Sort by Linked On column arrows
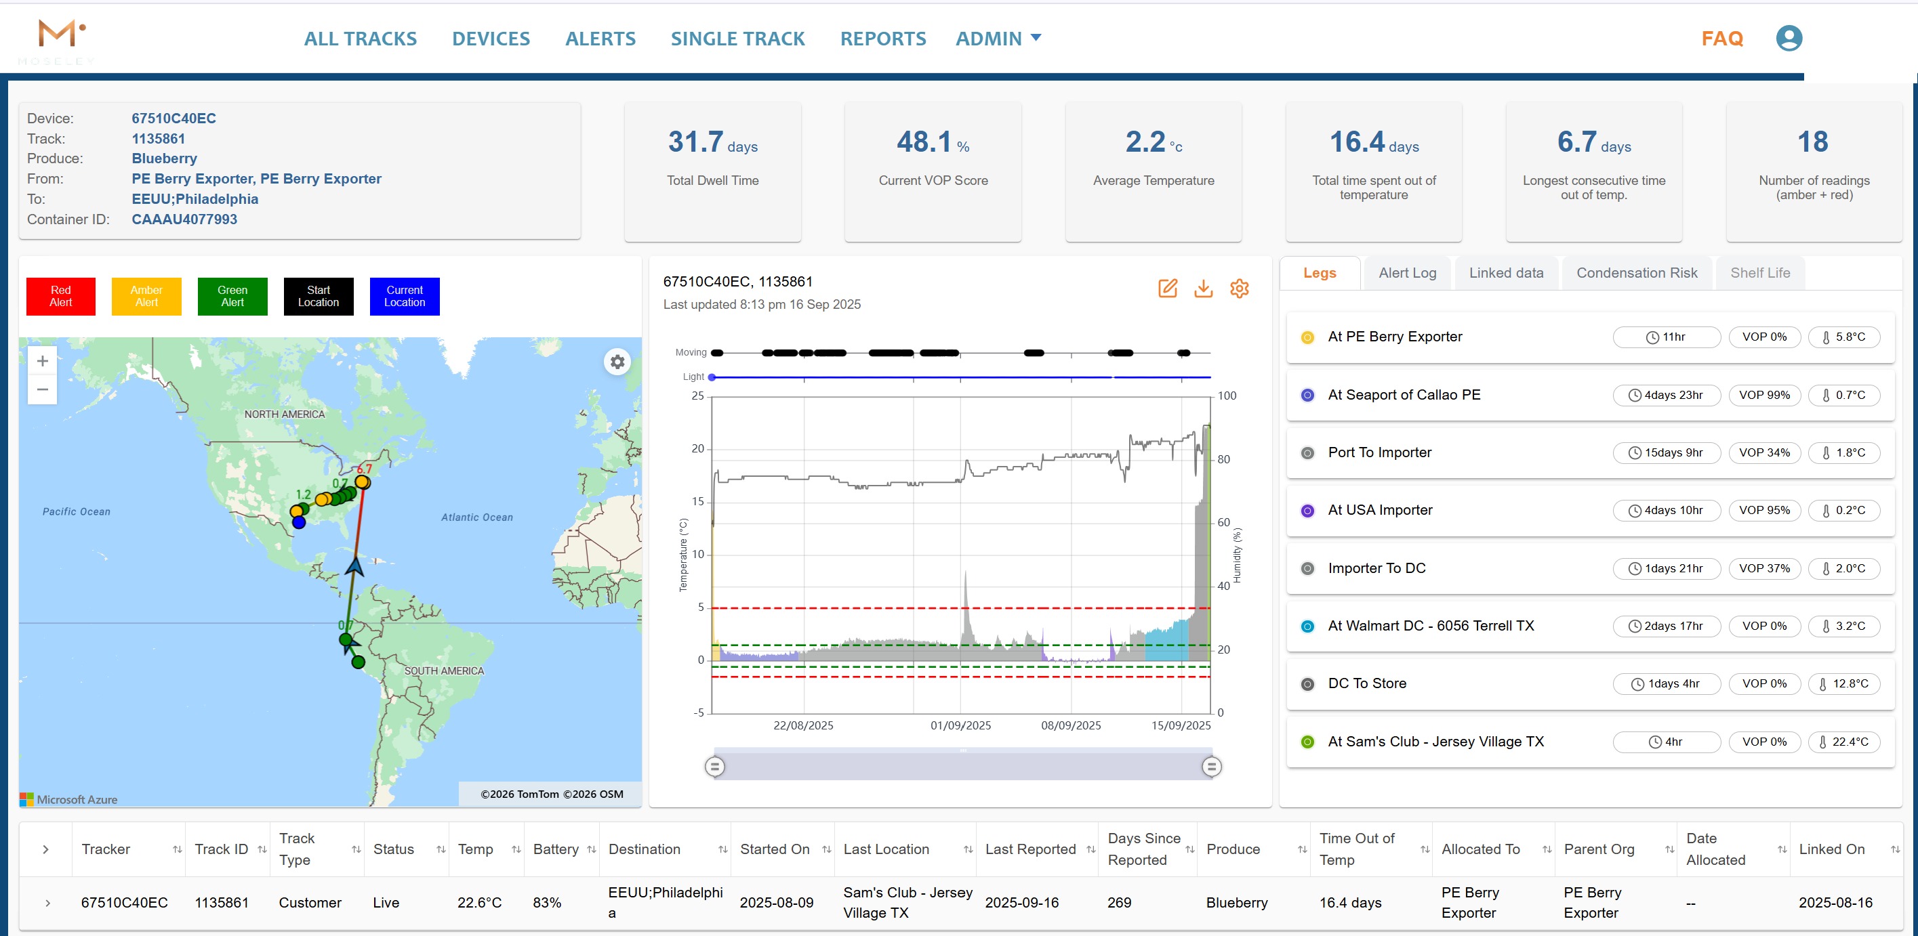Screen dimensions: 1918x936 1895,849
